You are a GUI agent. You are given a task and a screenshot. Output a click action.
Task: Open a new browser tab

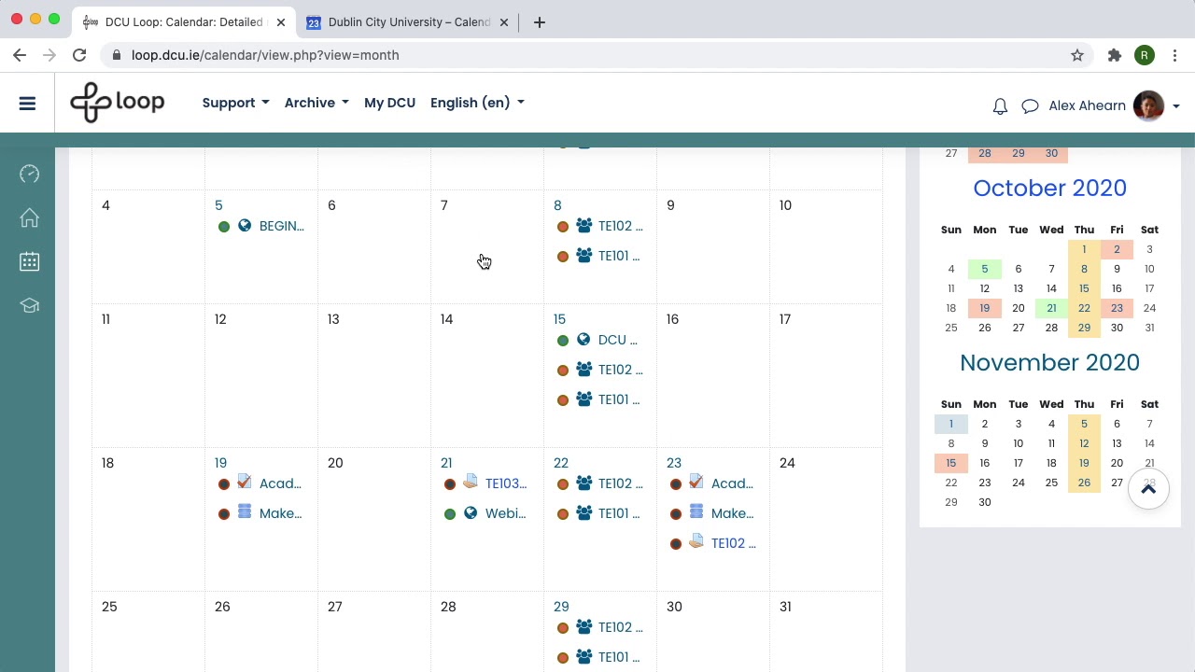click(540, 22)
